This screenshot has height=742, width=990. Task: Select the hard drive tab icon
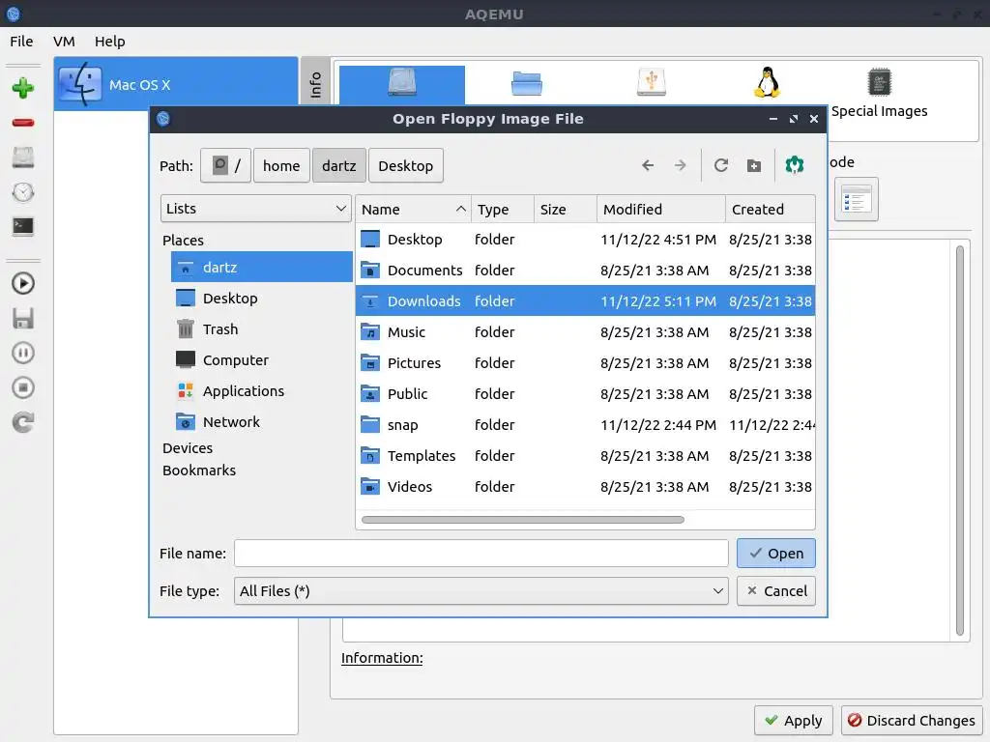(x=402, y=83)
